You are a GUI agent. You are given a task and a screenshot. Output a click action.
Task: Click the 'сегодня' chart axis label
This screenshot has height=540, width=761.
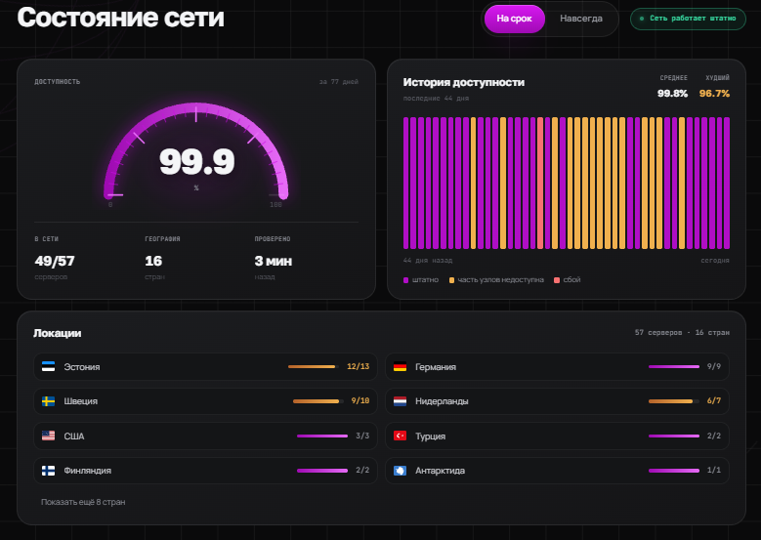[x=715, y=260]
